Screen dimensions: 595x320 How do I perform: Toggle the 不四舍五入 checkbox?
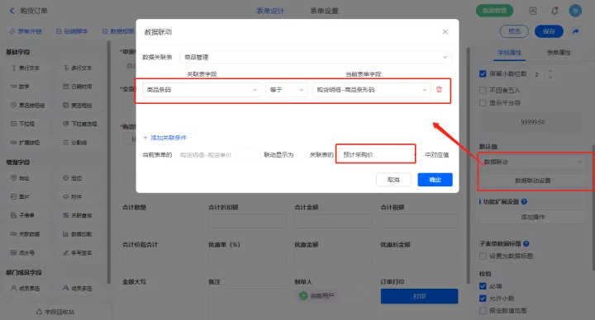pyautogui.click(x=483, y=90)
